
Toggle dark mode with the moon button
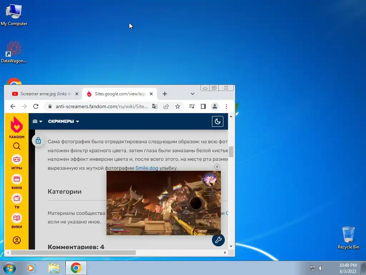coord(218,121)
